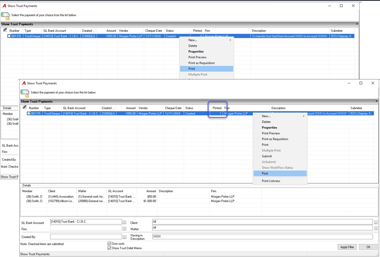Choose Post in the front window context menu
The width and height of the screenshot is (380, 257).
[280, 173]
